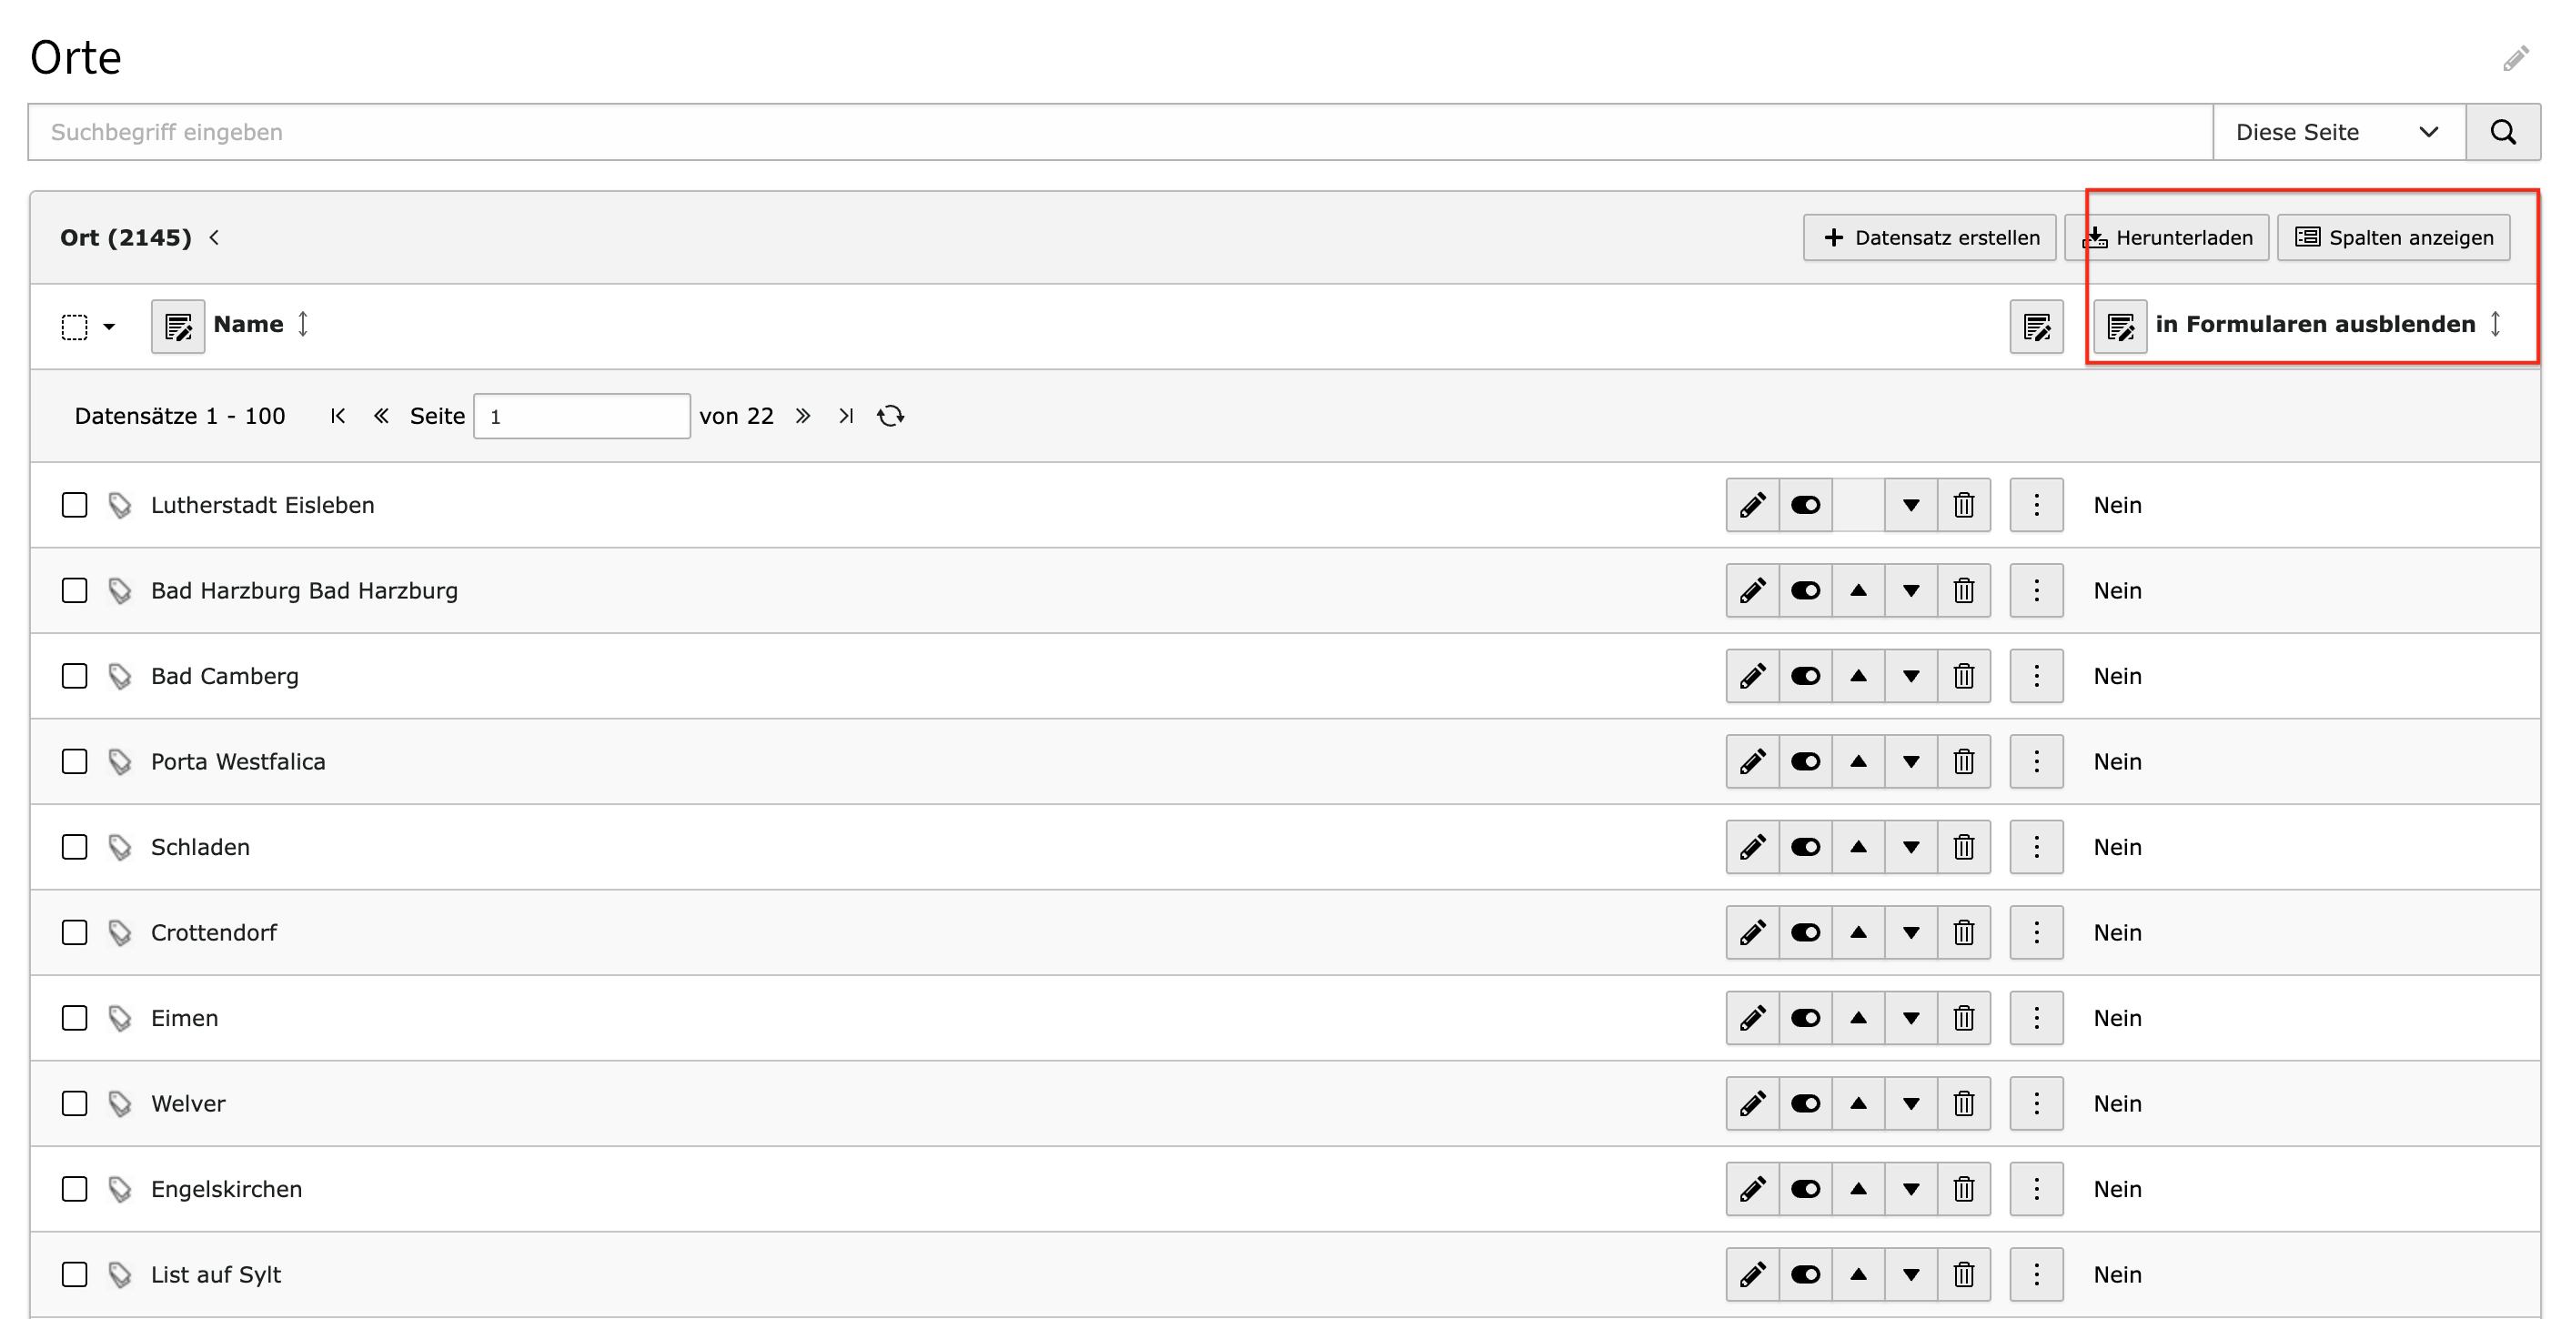Click the Datensatz erstellen button
Viewport: 2571px width, 1319px height.
1930,237
